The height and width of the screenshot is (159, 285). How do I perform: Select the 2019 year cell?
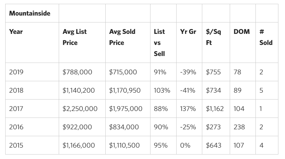point(32,72)
